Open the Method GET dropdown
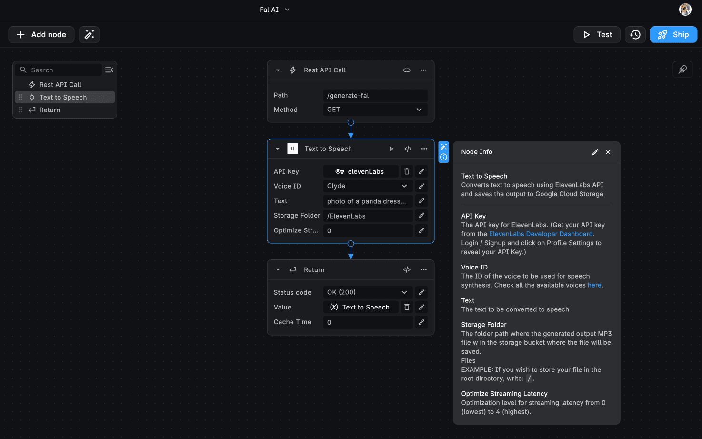The image size is (702, 439). tap(375, 110)
